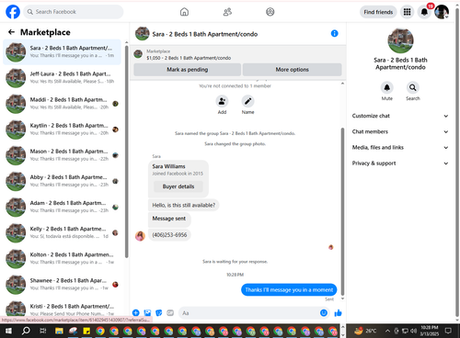Open Kolton conversation
The image size is (460, 338).
(x=62, y=258)
